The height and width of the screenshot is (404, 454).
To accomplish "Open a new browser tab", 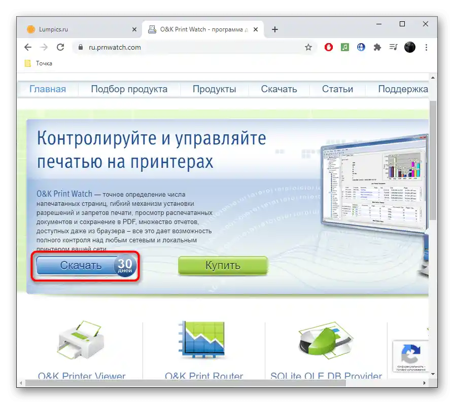I will pos(275,29).
